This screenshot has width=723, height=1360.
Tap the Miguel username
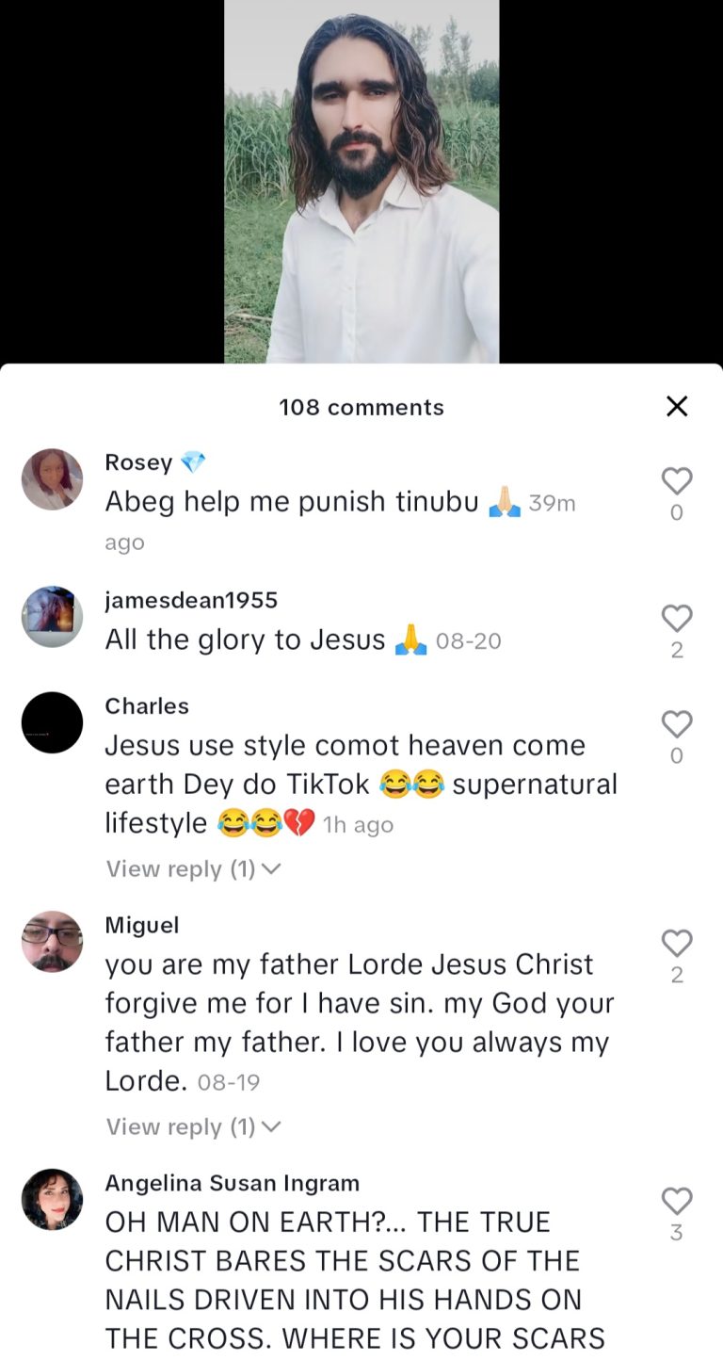click(x=141, y=925)
